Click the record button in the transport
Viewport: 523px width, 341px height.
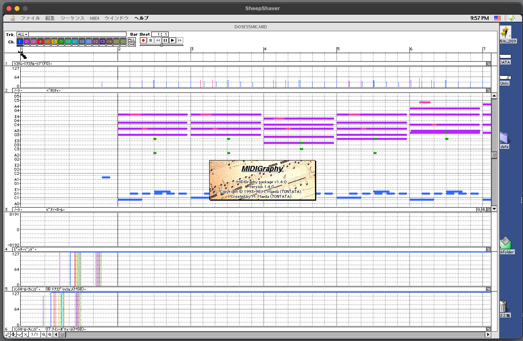tap(143, 40)
